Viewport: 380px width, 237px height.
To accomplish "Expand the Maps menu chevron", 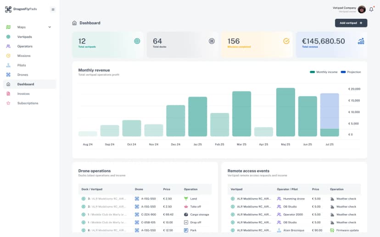I will point(50,27).
